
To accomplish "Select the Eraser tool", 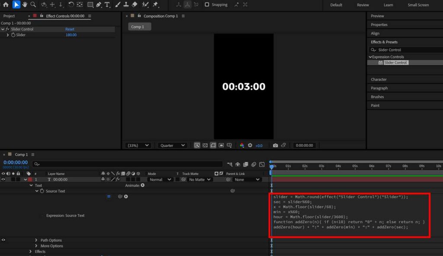I will pyautogui.click(x=135, y=4).
